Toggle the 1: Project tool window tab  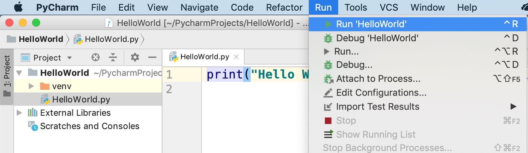tap(7, 76)
